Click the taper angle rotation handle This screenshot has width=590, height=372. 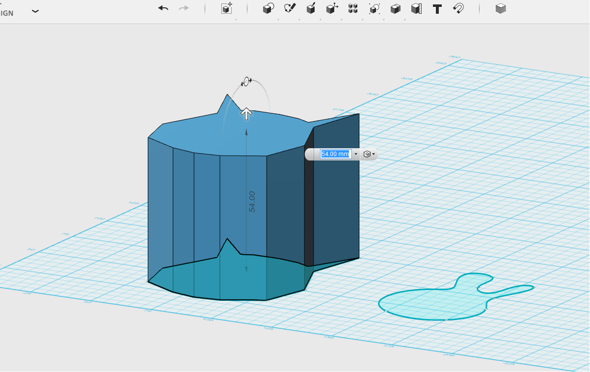coord(247,81)
